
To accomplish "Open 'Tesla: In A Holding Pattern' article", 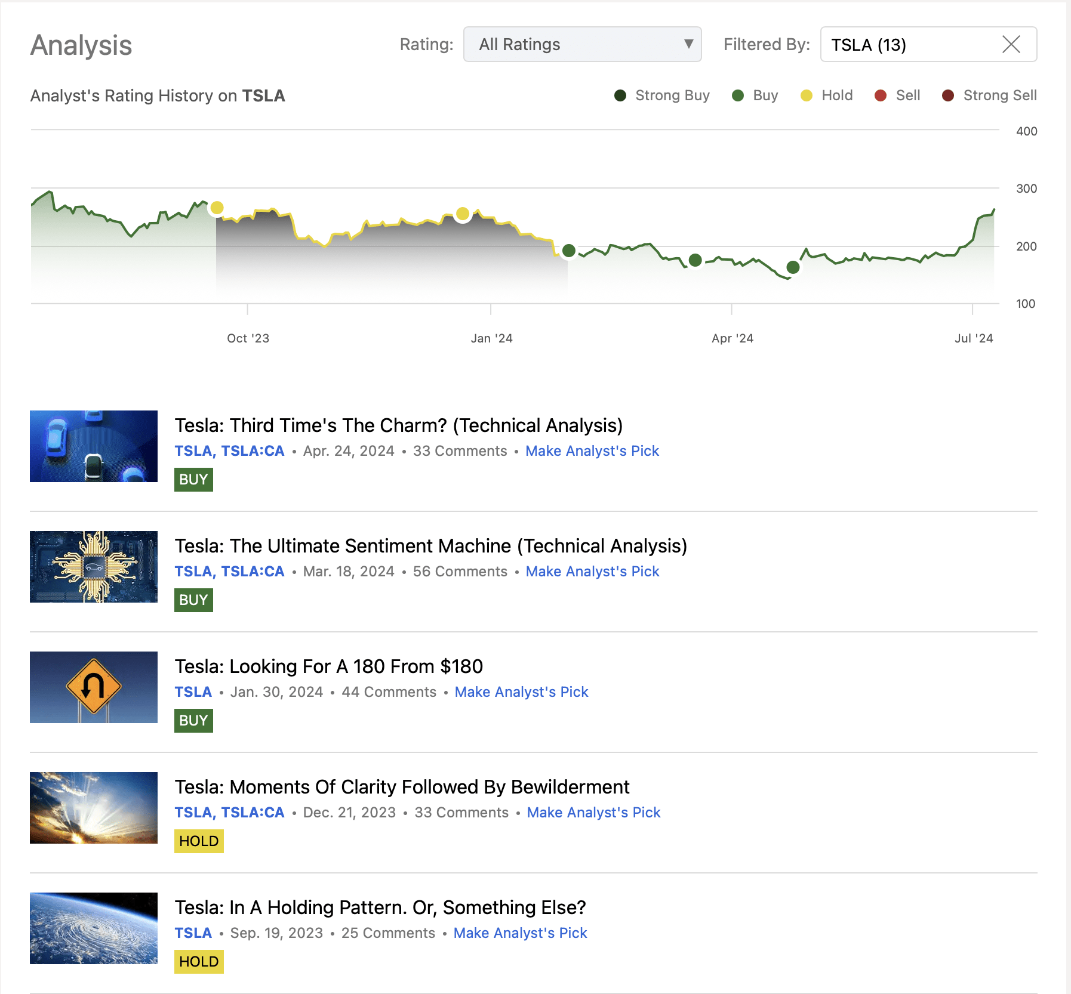I will [380, 907].
